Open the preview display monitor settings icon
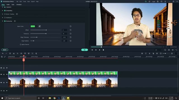Image resolution: width=179 pixels, height=100 pixels. (165, 50)
